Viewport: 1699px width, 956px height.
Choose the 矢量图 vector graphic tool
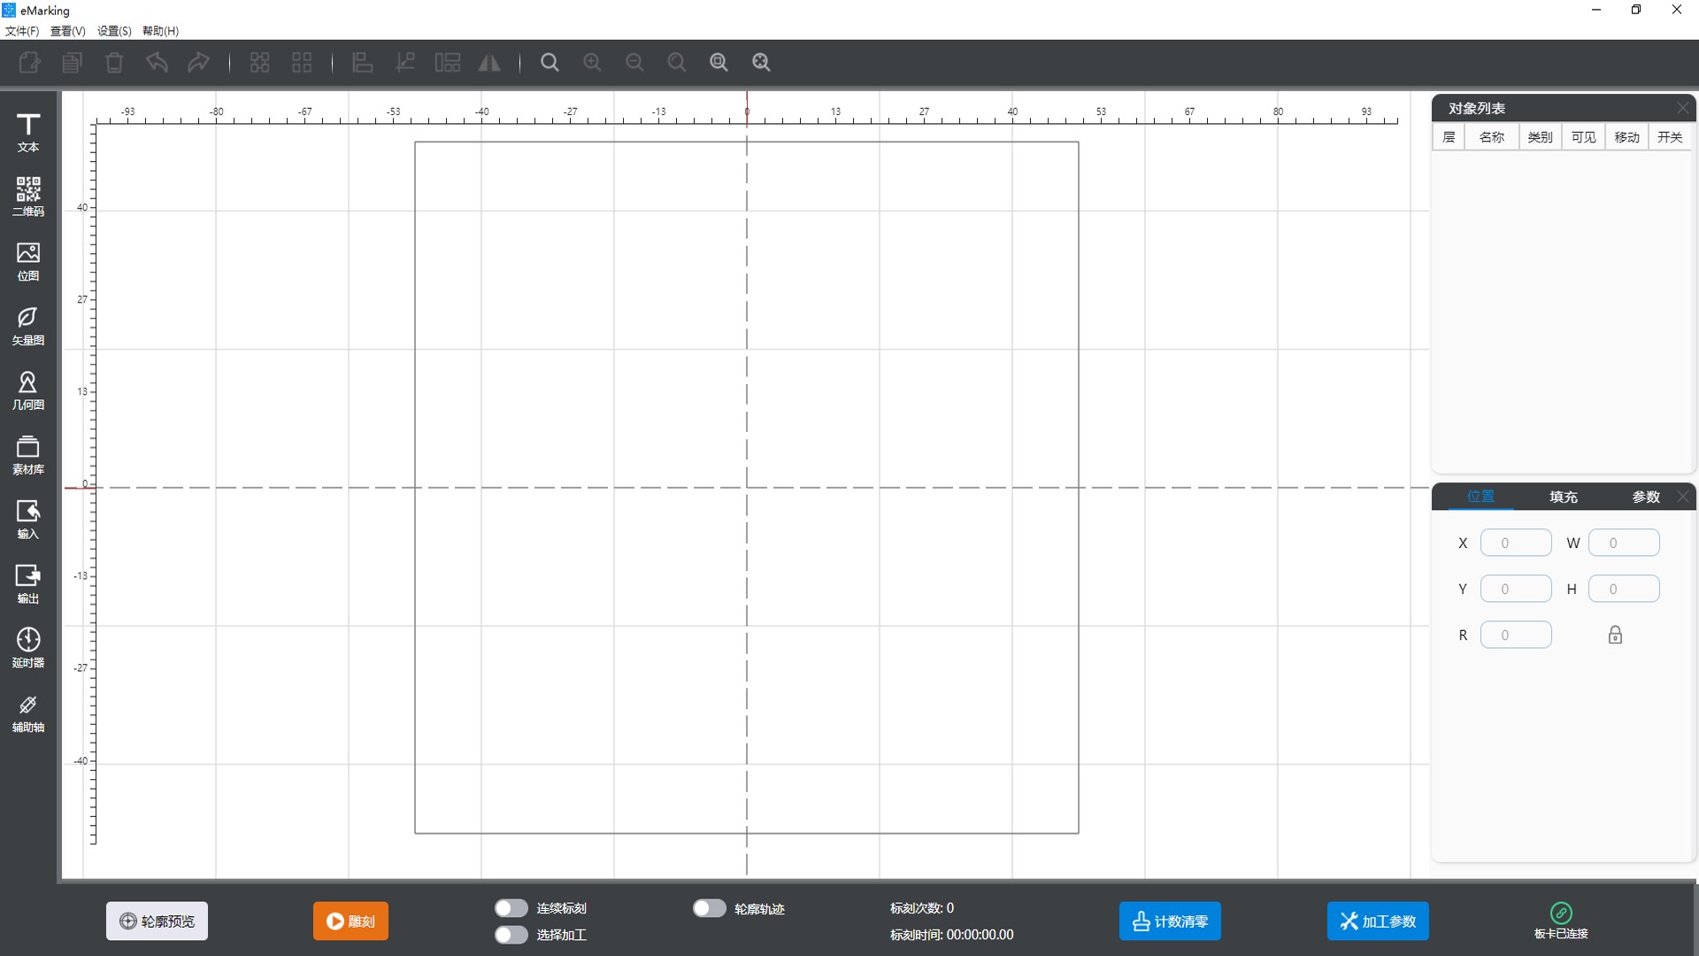click(x=28, y=326)
